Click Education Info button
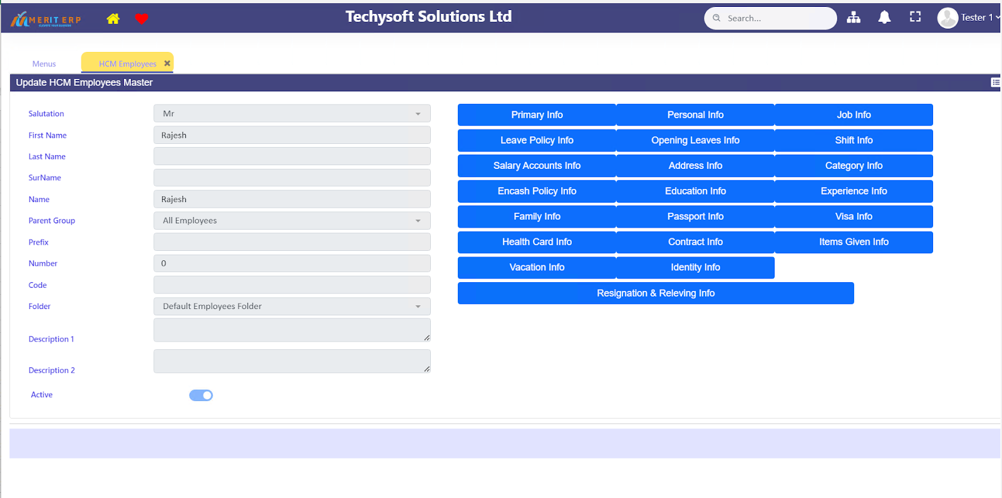1002x498 pixels. point(695,191)
